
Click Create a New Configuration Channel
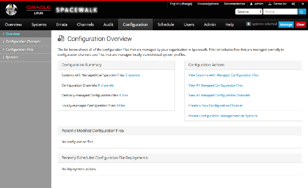tap(215, 106)
